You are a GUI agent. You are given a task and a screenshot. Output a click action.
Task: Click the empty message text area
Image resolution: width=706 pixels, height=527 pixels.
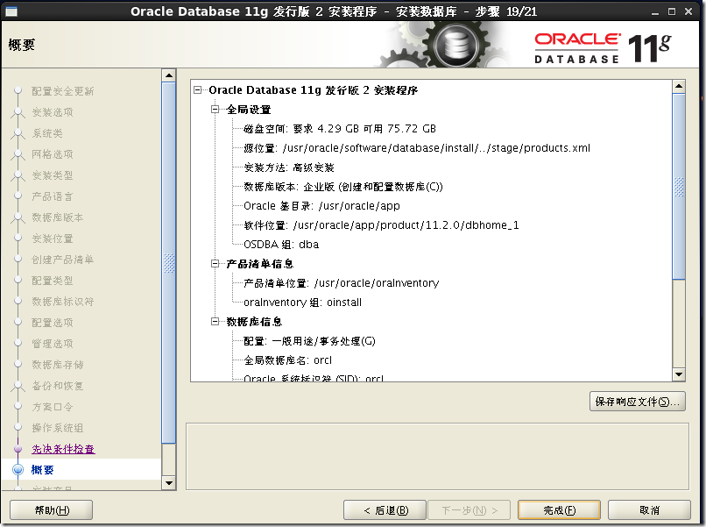point(437,456)
